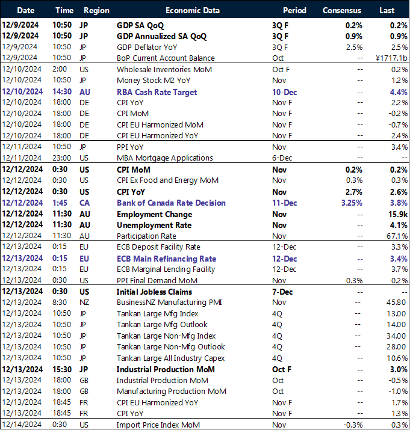Select Bank of Canada Rate Decision
The height and width of the screenshot is (430, 410).
171,203
